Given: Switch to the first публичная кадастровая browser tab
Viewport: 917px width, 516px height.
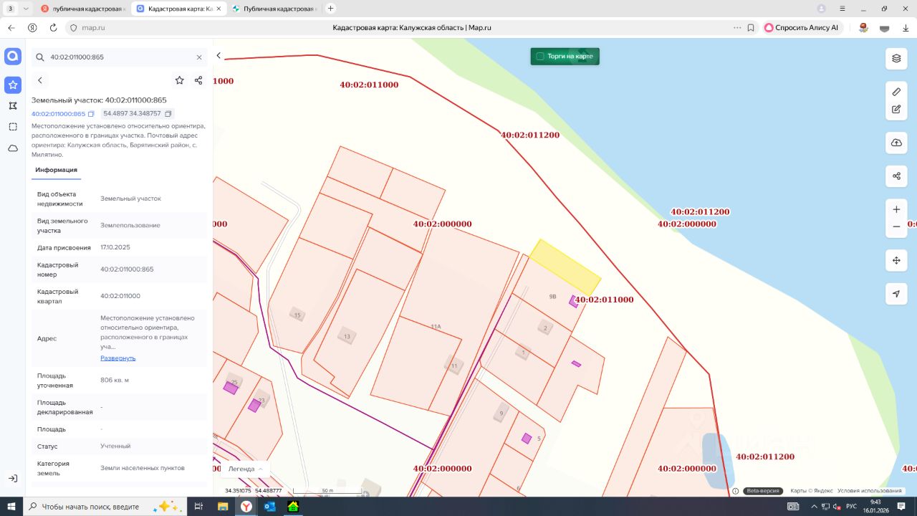Looking at the screenshot, I should tap(82, 9).
